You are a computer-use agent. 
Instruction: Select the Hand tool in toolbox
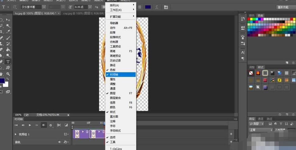pyautogui.click(x=1, y=74)
